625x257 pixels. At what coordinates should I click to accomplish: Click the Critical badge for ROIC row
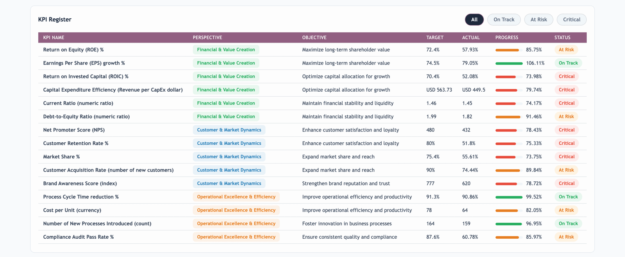click(x=566, y=76)
